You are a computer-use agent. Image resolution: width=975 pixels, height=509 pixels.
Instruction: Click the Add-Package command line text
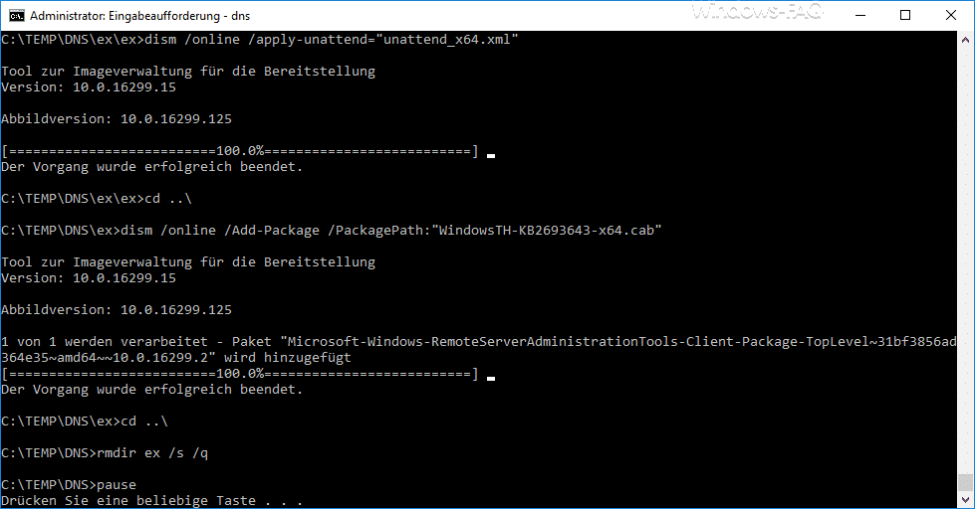point(332,231)
